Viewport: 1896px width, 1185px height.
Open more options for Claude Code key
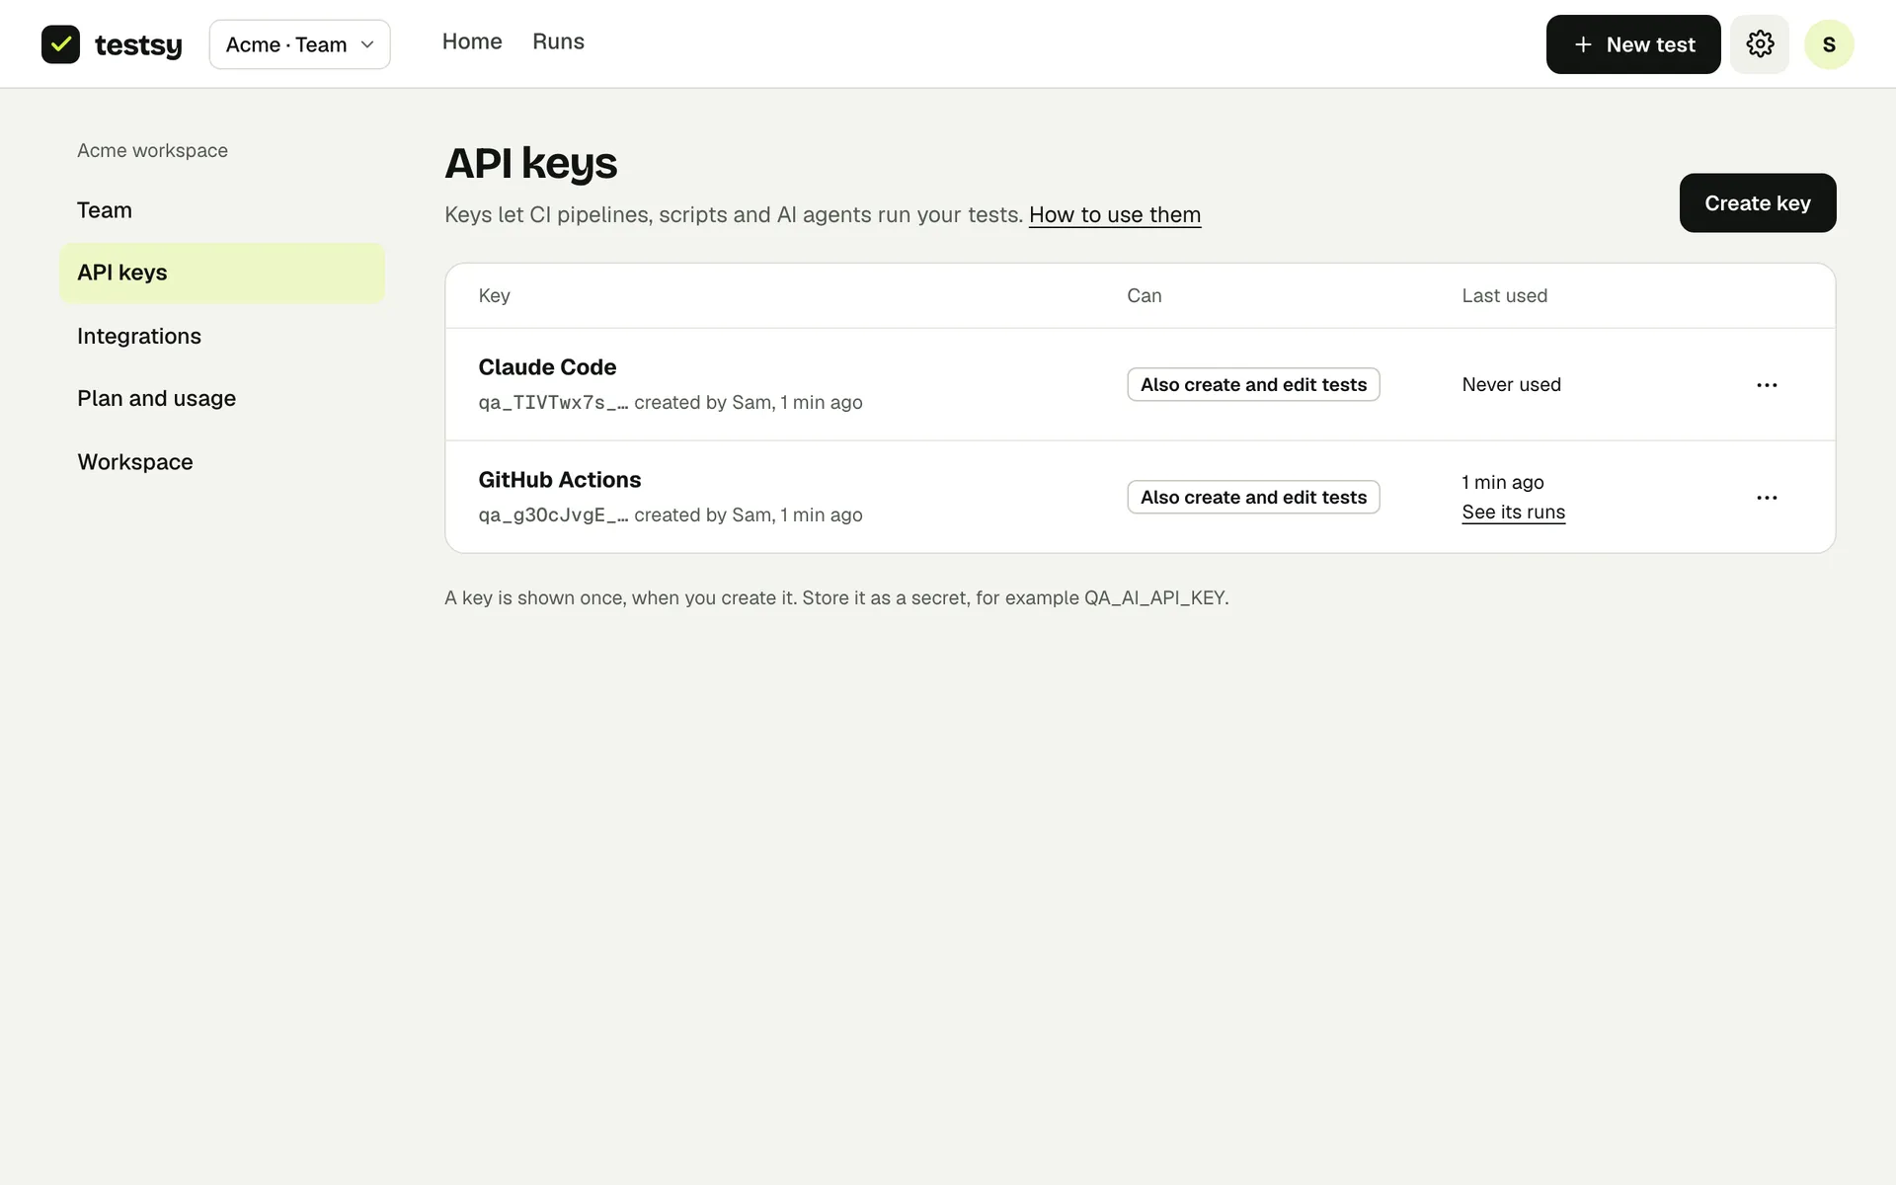[x=1767, y=385]
